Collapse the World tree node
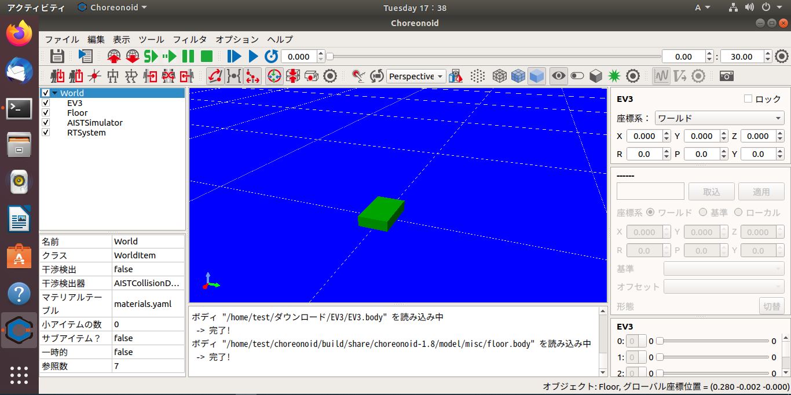 coord(55,93)
